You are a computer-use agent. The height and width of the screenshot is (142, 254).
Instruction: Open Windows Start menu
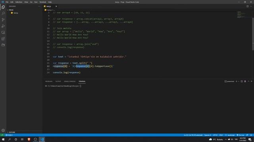[3, 139]
